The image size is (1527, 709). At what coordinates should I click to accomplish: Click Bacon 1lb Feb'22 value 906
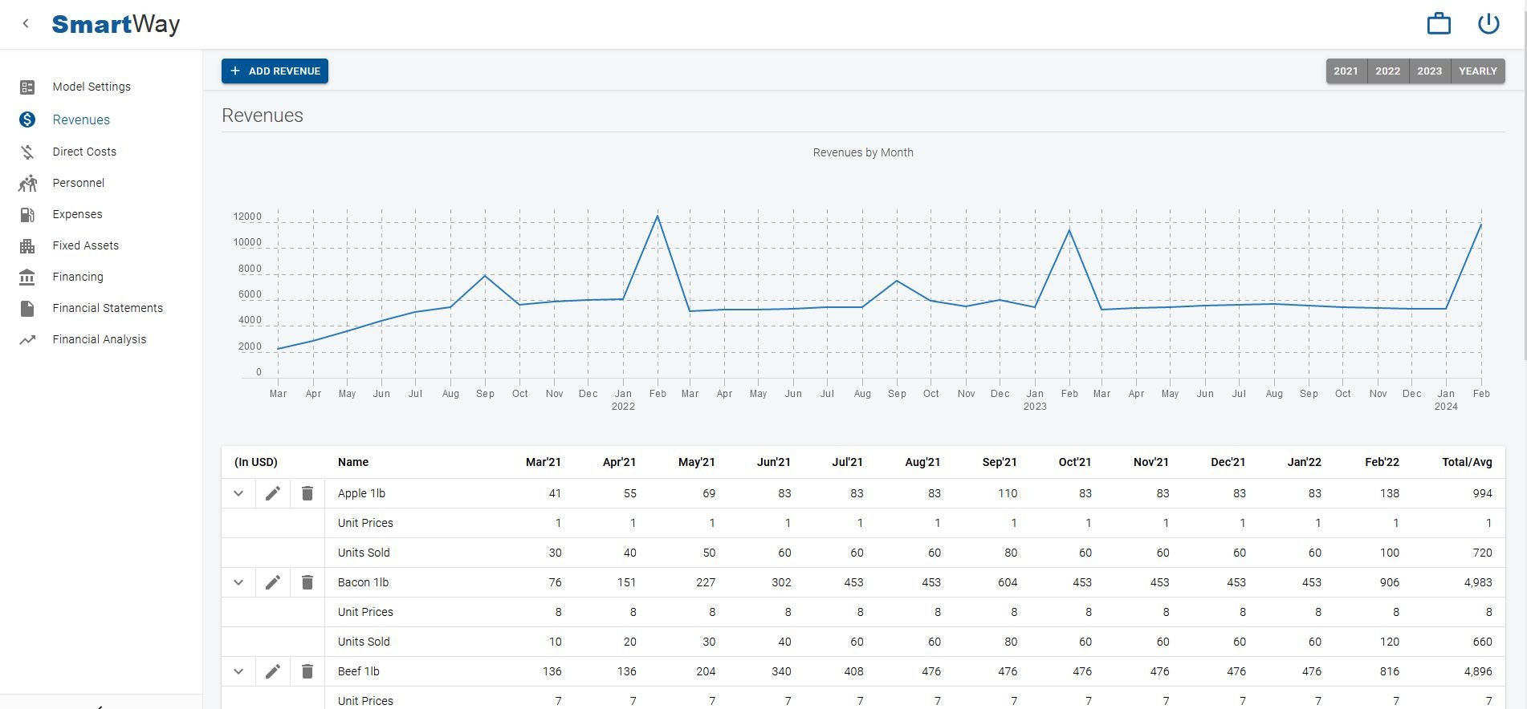[1390, 582]
